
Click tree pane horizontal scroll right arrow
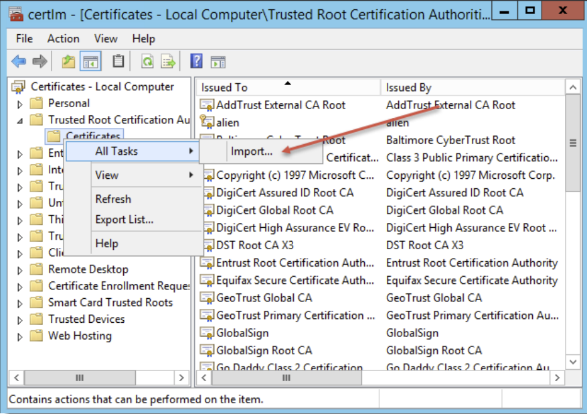pyautogui.click(x=181, y=378)
